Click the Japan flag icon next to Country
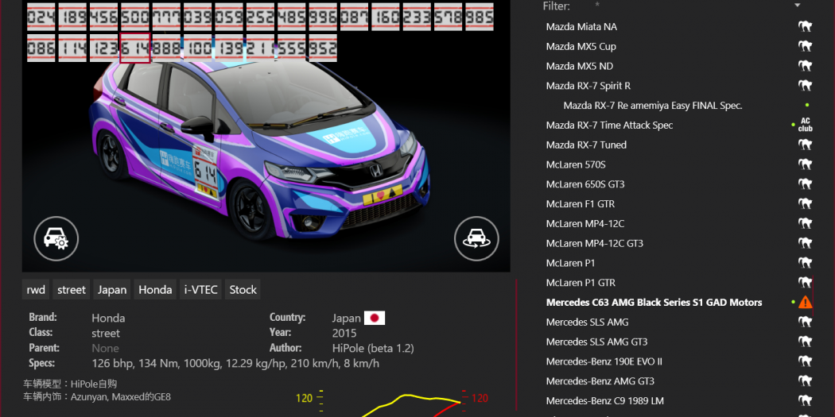 click(375, 318)
